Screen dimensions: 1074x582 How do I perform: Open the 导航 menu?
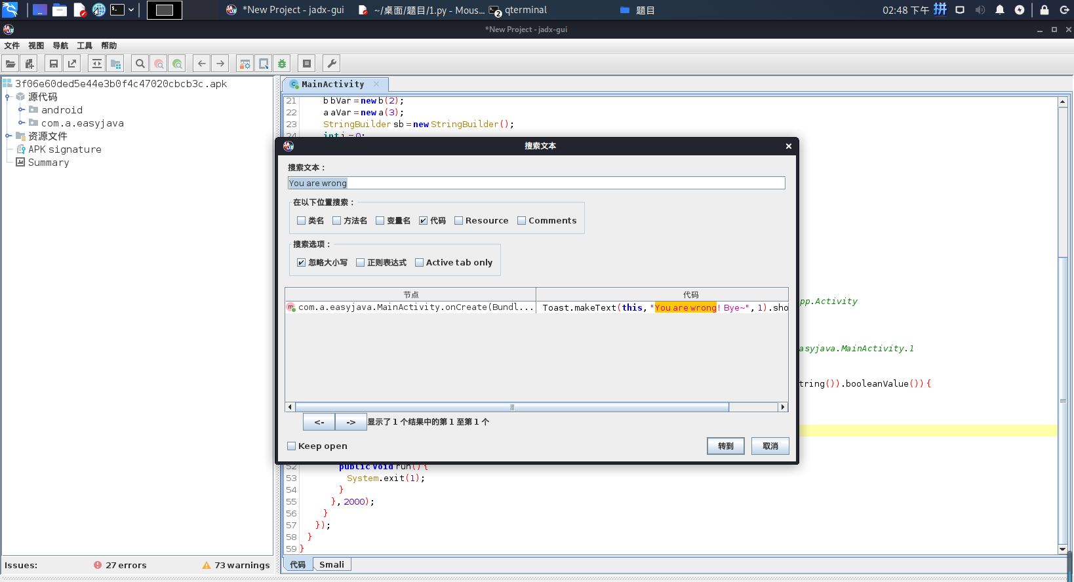point(60,46)
